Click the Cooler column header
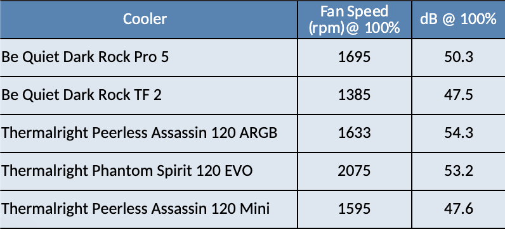This screenshot has width=505, height=229. [x=148, y=19]
